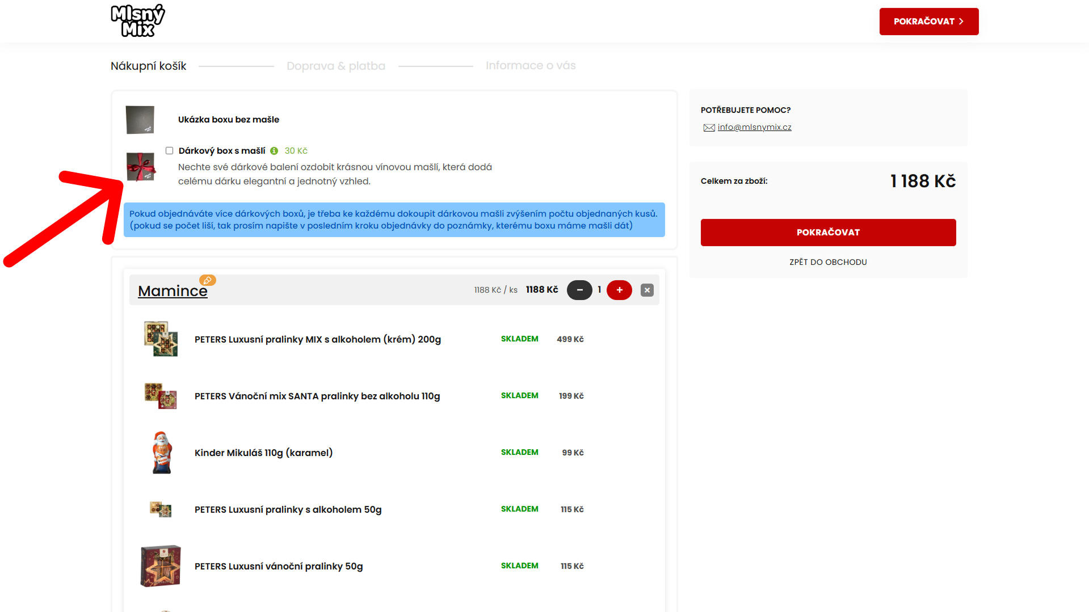Go to the Informace o vás step
Image resolution: width=1089 pixels, height=612 pixels.
point(530,65)
